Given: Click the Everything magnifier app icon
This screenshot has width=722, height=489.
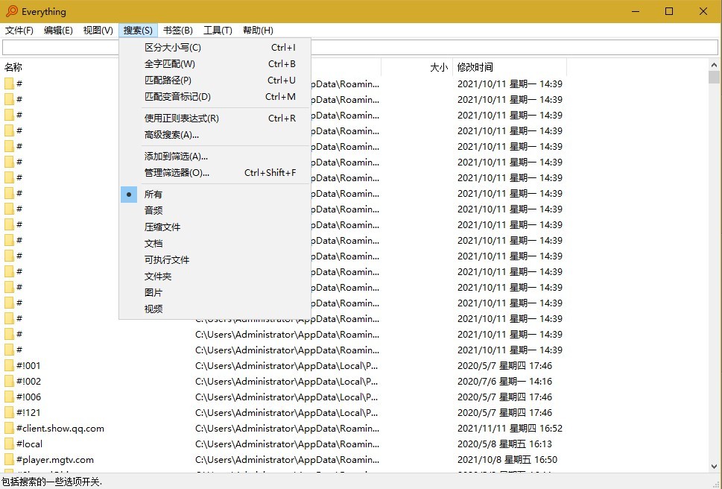Looking at the screenshot, I should (12, 11).
